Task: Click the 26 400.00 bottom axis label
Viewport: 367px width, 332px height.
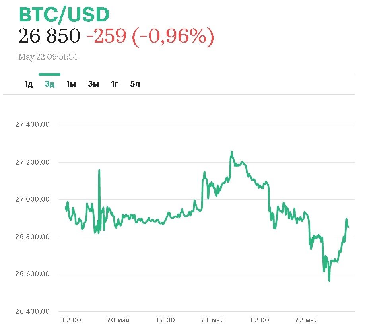Action: click(x=33, y=311)
